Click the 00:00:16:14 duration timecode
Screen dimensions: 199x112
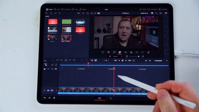pos(144,13)
